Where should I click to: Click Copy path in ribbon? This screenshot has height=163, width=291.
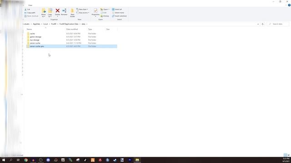(30, 13)
